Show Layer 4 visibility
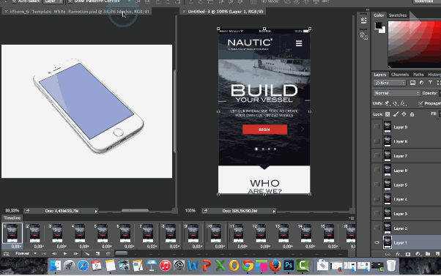 [x=377, y=199]
